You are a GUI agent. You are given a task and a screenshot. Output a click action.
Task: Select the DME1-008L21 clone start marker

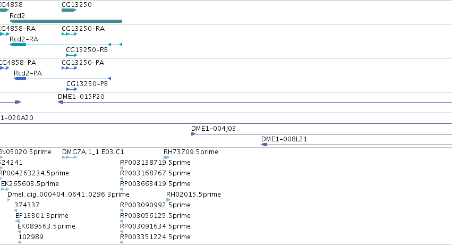(x=265, y=145)
